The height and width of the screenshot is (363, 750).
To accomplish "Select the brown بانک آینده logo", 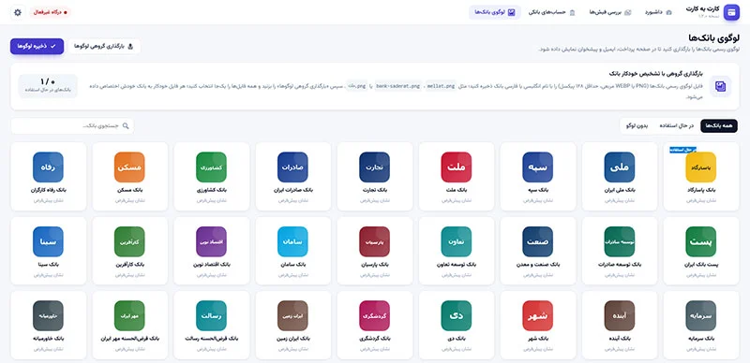I will [620, 315].
